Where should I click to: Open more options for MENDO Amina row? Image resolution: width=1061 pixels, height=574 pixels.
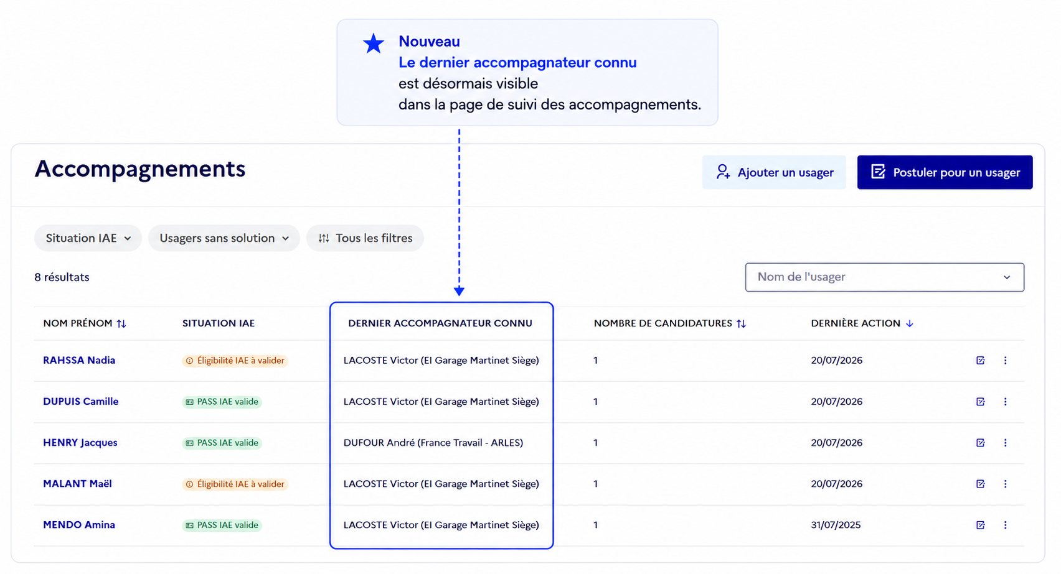tap(1005, 525)
